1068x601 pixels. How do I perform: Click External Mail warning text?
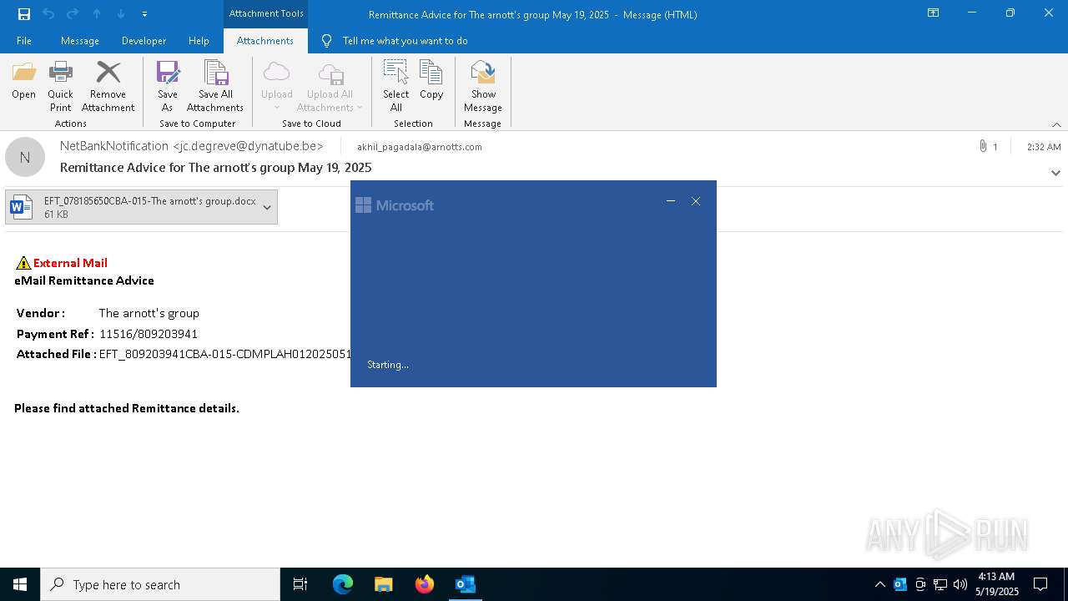[70, 263]
